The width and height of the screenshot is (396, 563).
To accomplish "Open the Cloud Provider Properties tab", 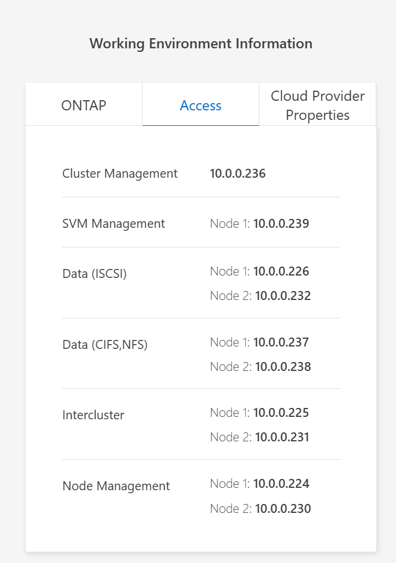I will pos(317,105).
